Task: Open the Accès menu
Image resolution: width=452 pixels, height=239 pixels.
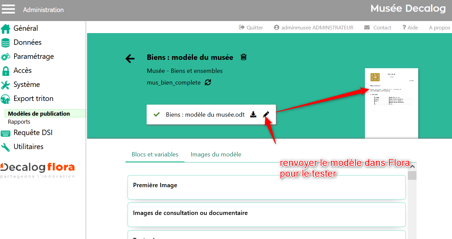Action: pos(22,71)
